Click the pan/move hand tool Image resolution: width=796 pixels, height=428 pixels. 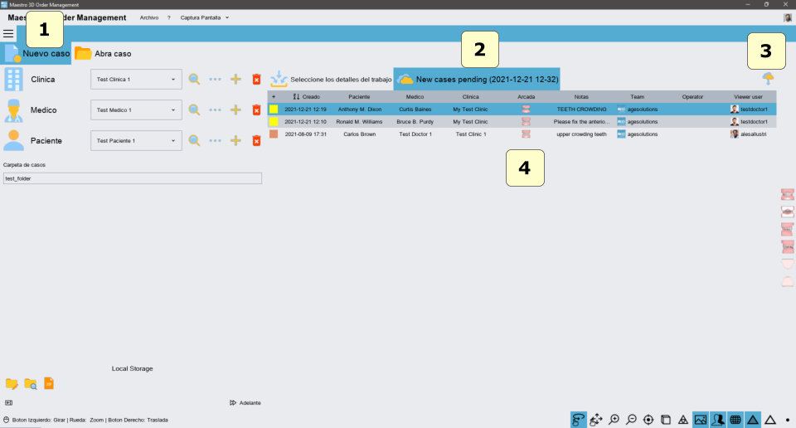coord(596,420)
